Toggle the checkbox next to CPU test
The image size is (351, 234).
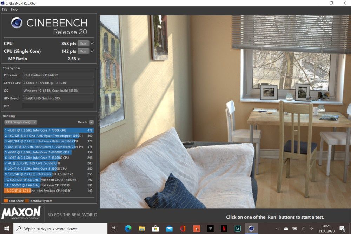pyautogui.click(x=92, y=43)
